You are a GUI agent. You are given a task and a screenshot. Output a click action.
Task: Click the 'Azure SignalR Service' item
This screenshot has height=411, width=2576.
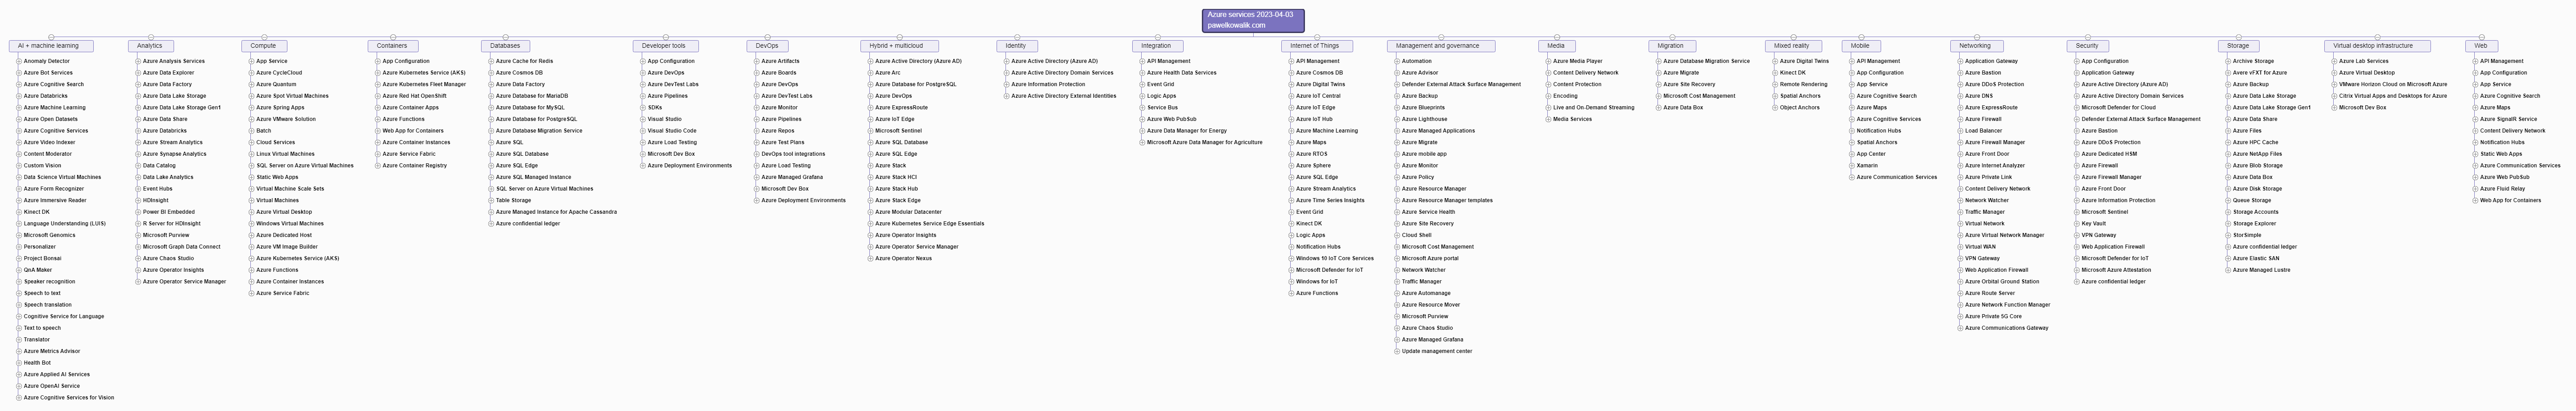2509,119
